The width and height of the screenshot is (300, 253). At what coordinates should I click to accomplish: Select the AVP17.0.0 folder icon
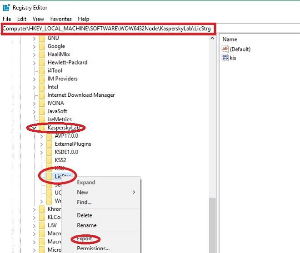point(50,136)
